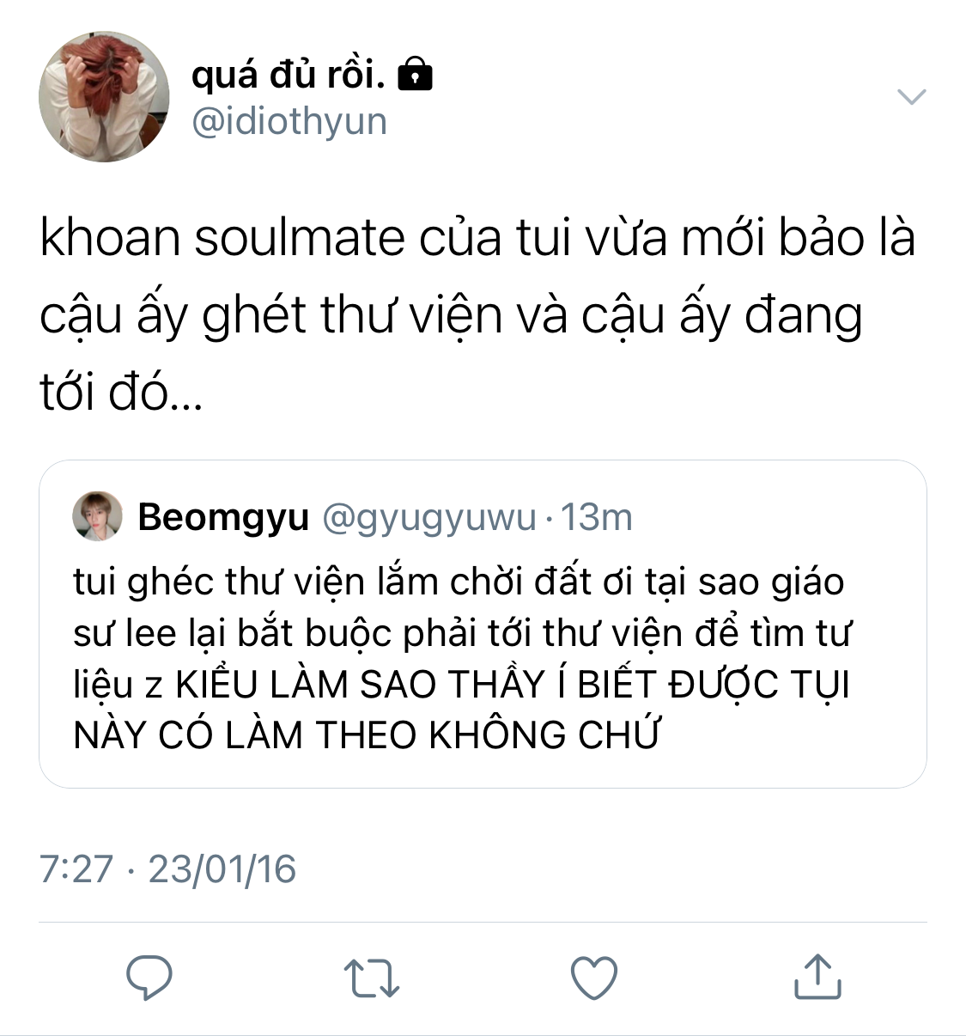Tap the line 'cậu ấy ghét thư viện'
Viewport: 966px width, 1036px height.
(x=270, y=316)
